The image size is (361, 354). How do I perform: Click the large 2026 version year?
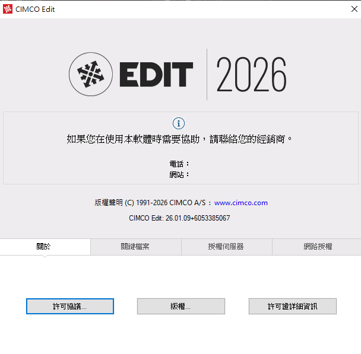(251, 74)
